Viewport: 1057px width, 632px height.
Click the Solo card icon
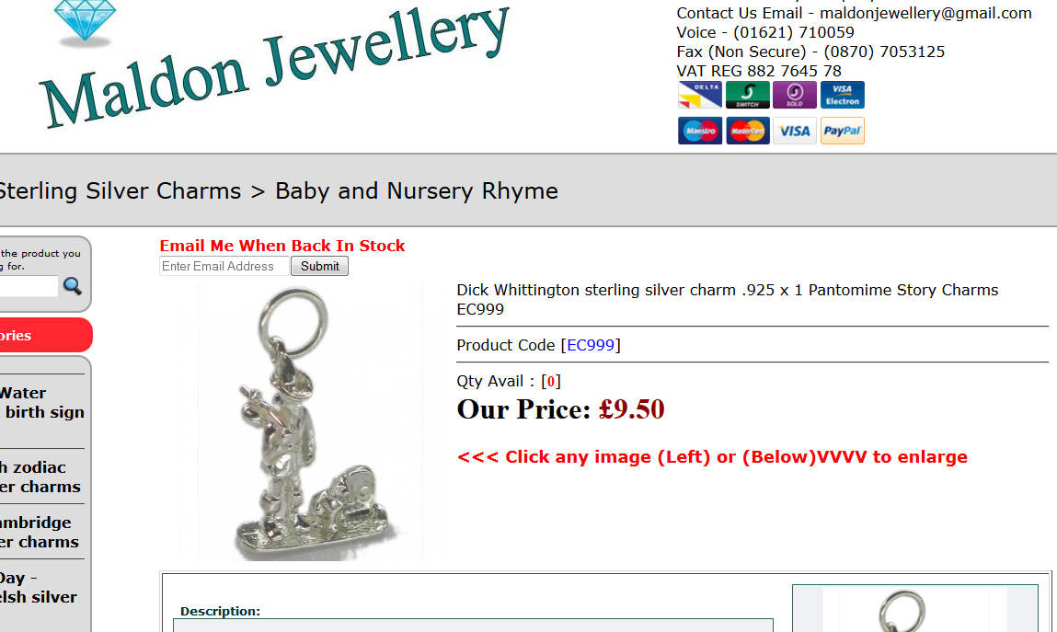(795, 95)
